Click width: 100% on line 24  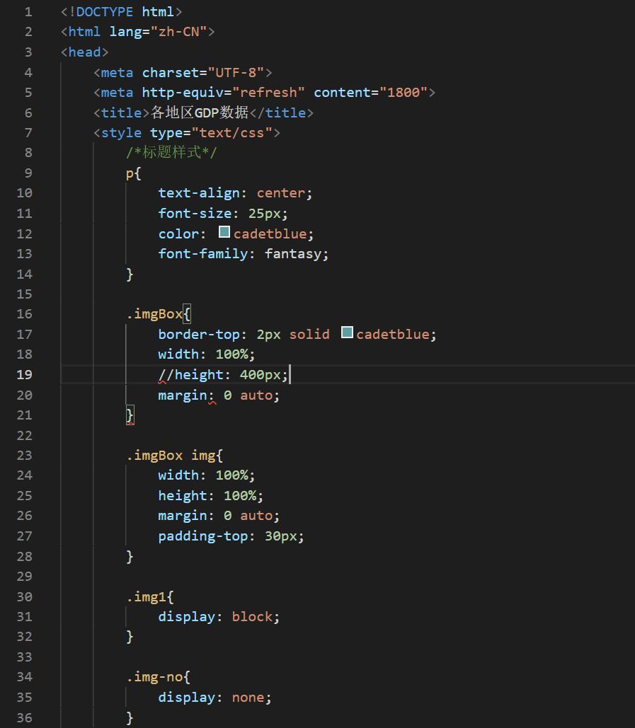point(206,476)
